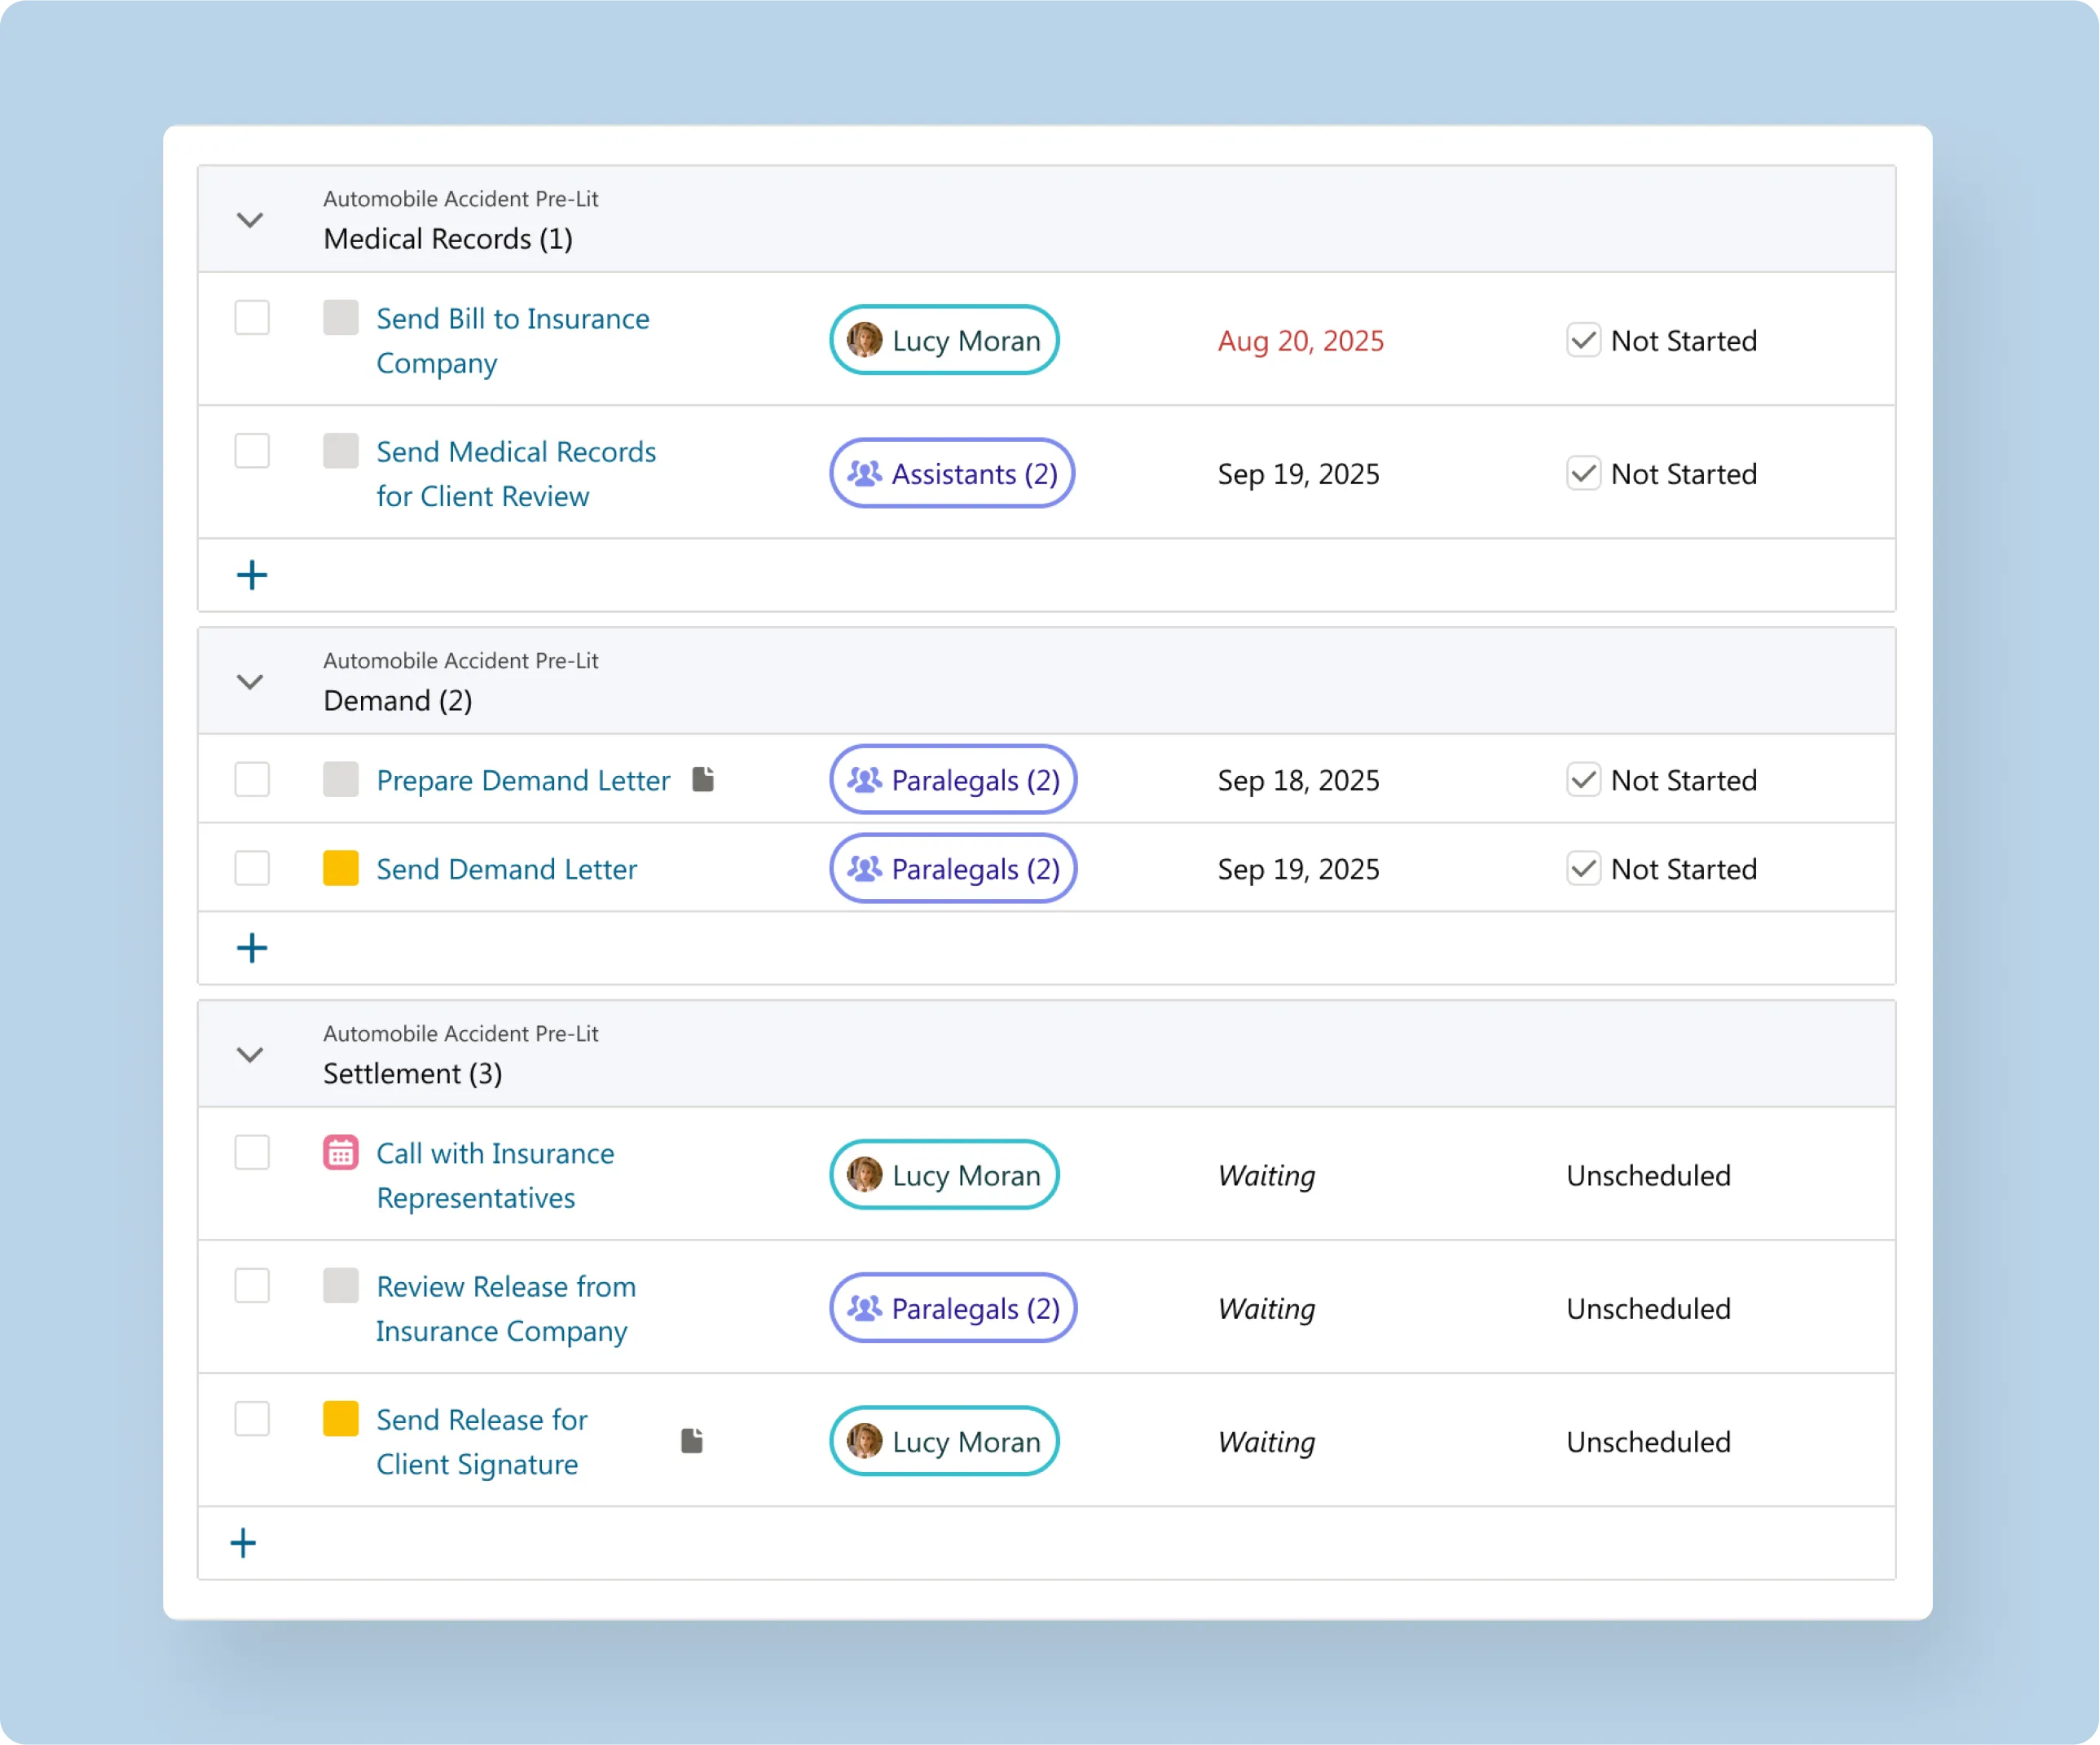Open the Send Demand Letter task
Image resolution: width=2100 pixels, height=1745 pixels.
pyautogui.click(x=506, y=869)
